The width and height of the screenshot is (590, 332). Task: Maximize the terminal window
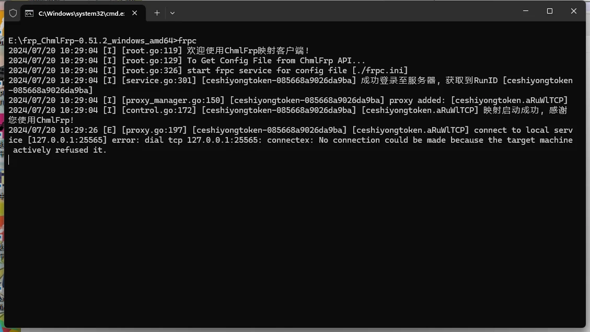549,11
